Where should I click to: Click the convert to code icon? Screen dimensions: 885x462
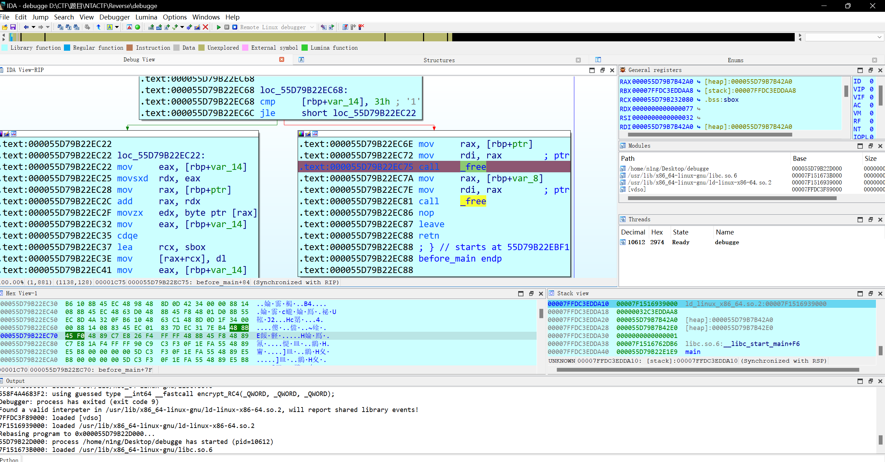151,27
